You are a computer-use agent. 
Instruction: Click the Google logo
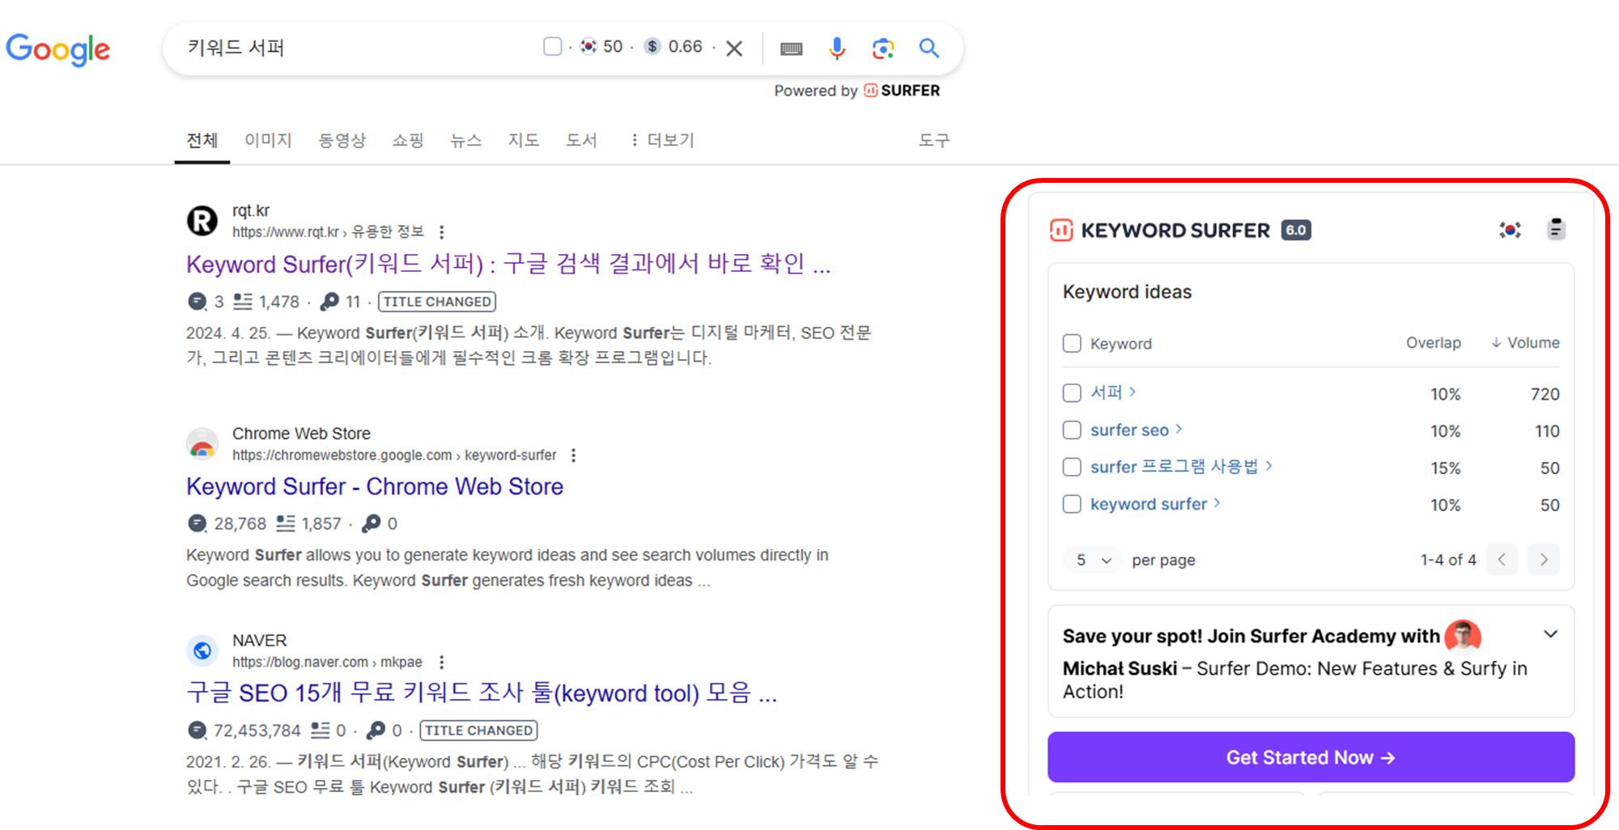click(x=57, y=49)
